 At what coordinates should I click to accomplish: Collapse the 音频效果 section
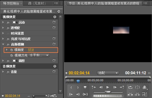(x=55, y=66)
